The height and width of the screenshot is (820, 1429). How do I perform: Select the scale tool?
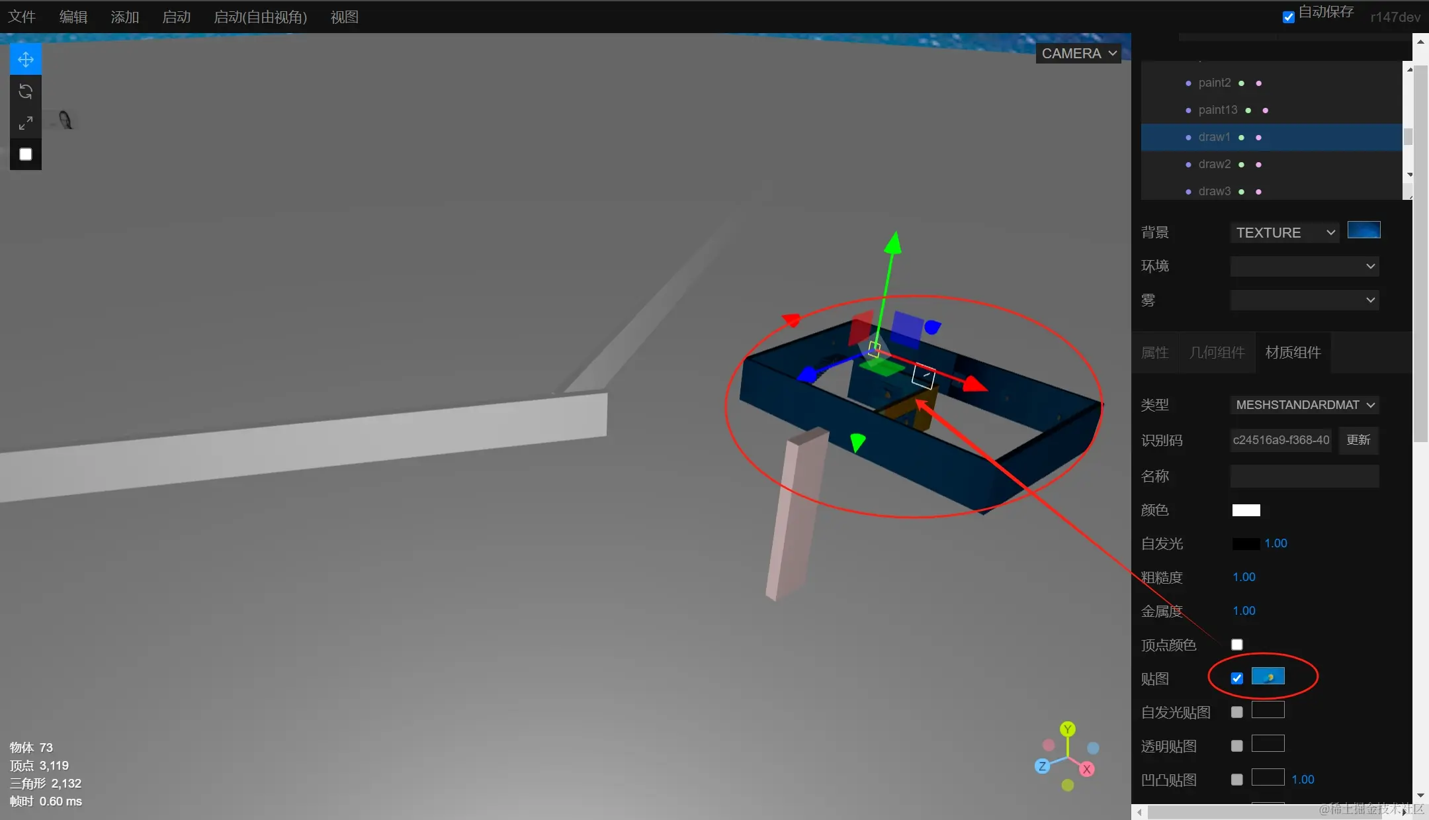(x=26, y=123)
